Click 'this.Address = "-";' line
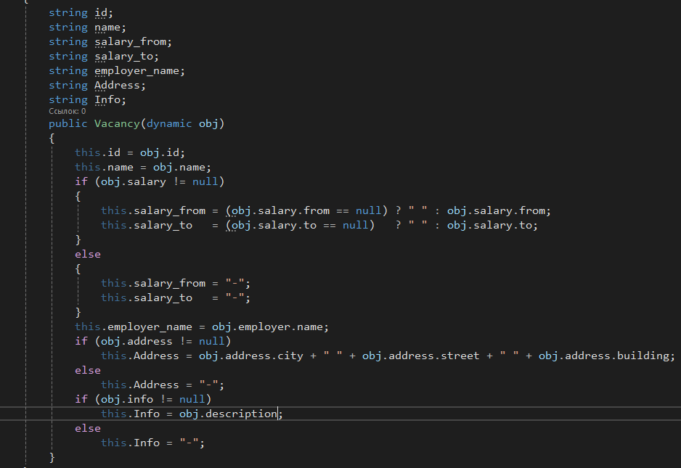The width and height of the screenshot is (681, 468). (x=163, y=385)
